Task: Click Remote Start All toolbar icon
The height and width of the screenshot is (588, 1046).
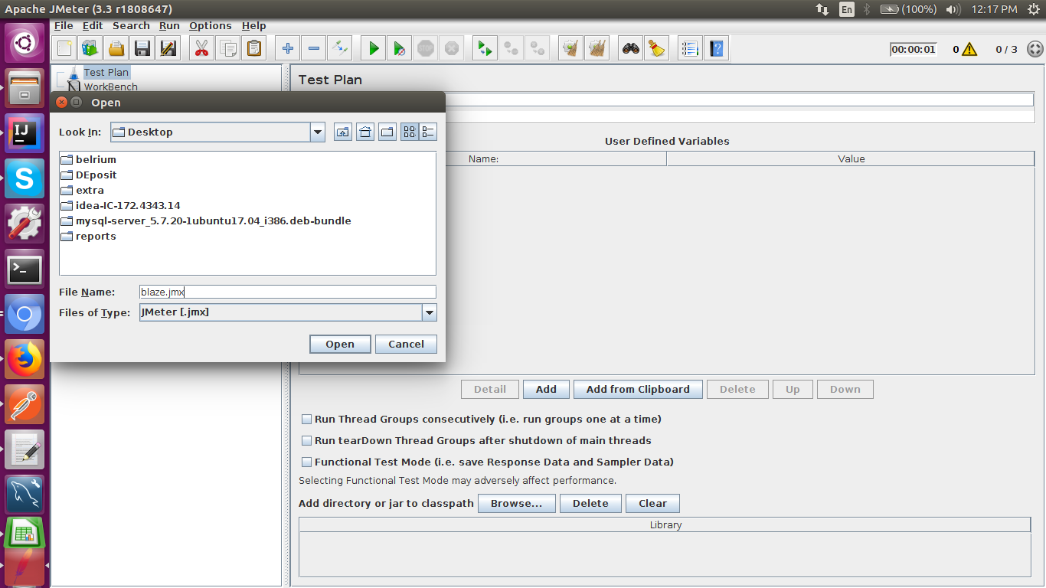Action: point(484,49)
